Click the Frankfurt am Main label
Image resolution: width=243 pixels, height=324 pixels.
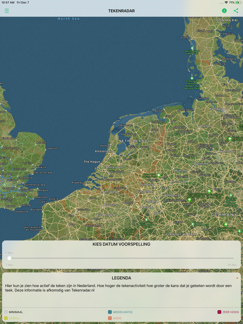click(181, 234)
